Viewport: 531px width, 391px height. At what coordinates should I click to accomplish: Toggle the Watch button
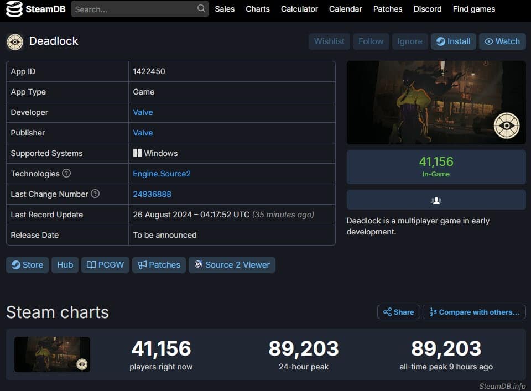point(502,41)
